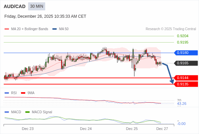Select the AUD/CAD pair title
The image size is (199, 134).
(x=15, y=6)
